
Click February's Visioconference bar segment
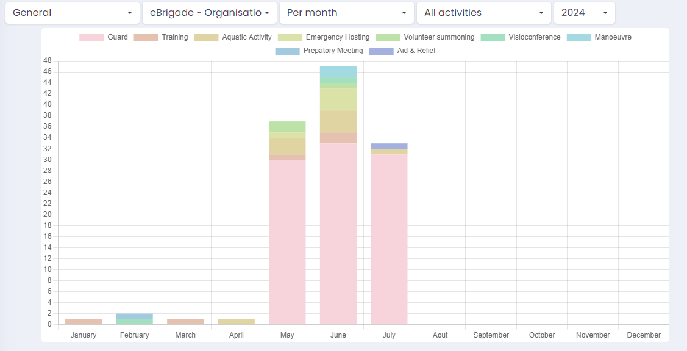point(135,322)
